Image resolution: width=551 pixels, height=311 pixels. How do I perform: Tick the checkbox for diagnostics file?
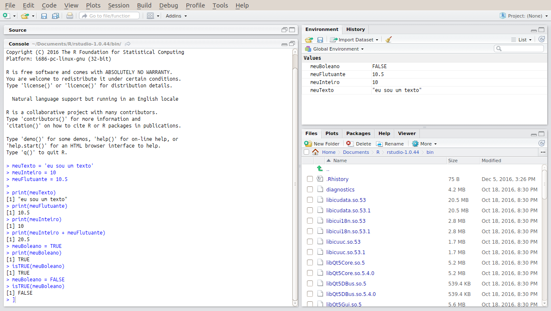tap(310, 189)
